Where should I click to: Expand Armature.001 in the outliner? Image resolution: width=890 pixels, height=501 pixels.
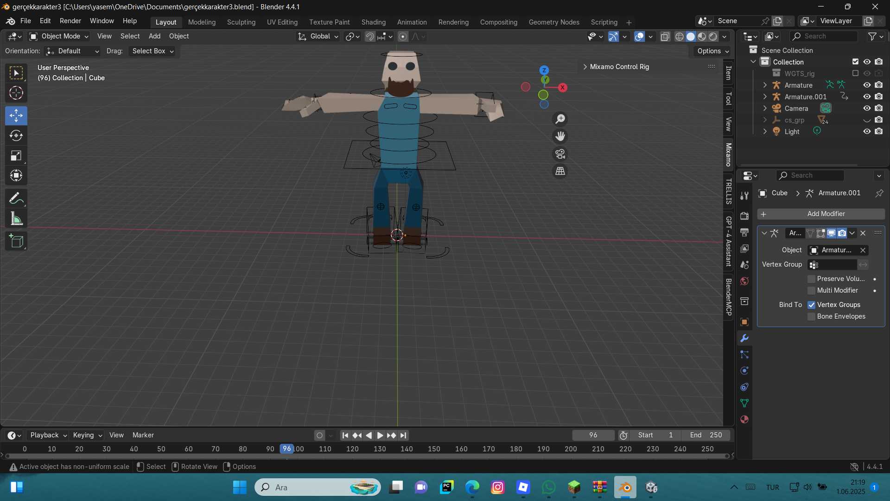click(765, 96)
